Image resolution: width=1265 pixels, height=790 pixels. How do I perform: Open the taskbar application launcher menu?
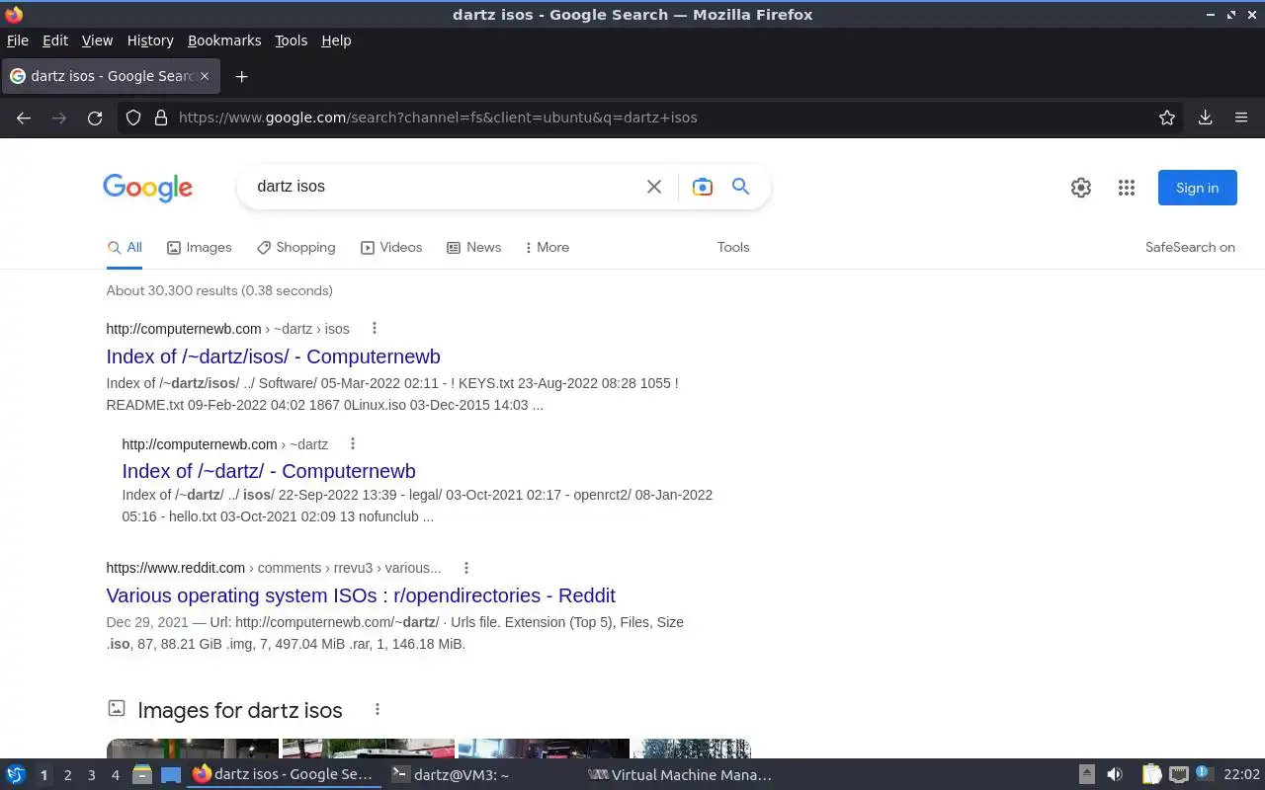[15, 774]
